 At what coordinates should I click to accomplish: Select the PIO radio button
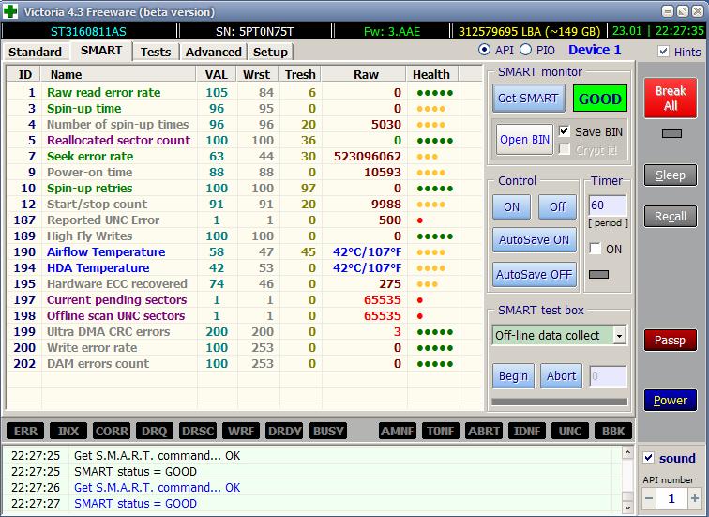tap(525, 50)
